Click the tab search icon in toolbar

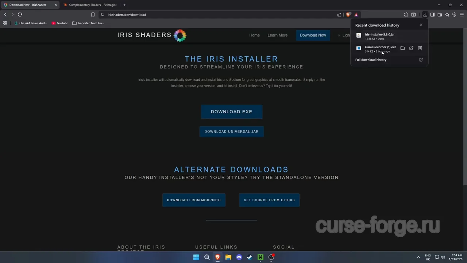pos(413,15)
